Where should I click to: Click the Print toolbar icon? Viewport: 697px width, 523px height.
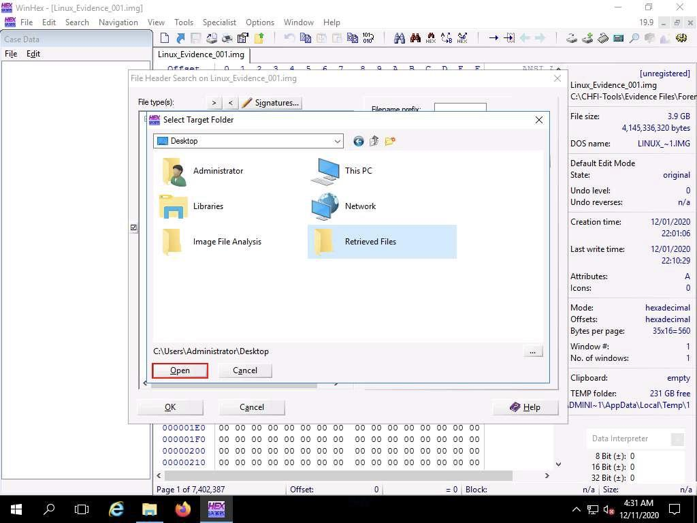pyautogui.click(x=227, y=38)
